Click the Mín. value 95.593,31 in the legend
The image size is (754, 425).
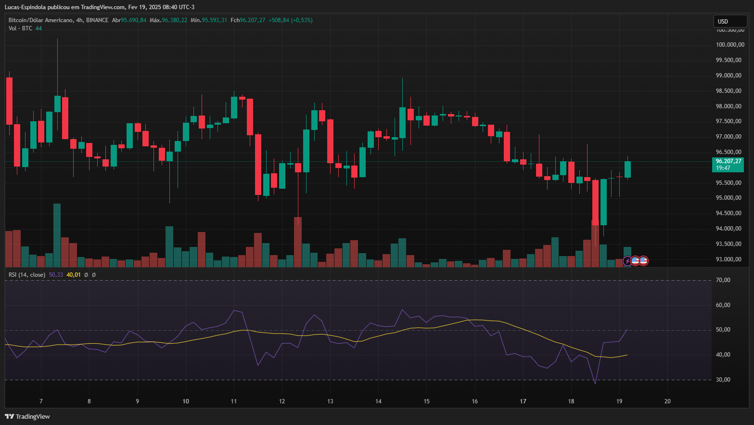(214, 20)
